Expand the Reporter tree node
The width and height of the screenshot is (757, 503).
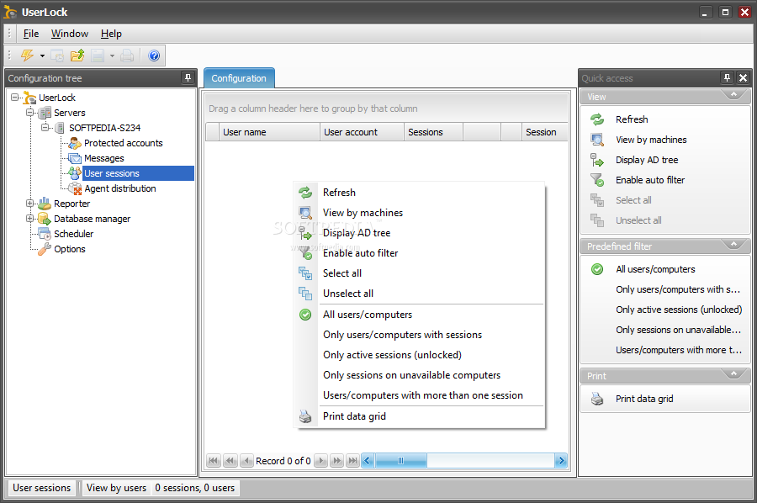[30, 204]
